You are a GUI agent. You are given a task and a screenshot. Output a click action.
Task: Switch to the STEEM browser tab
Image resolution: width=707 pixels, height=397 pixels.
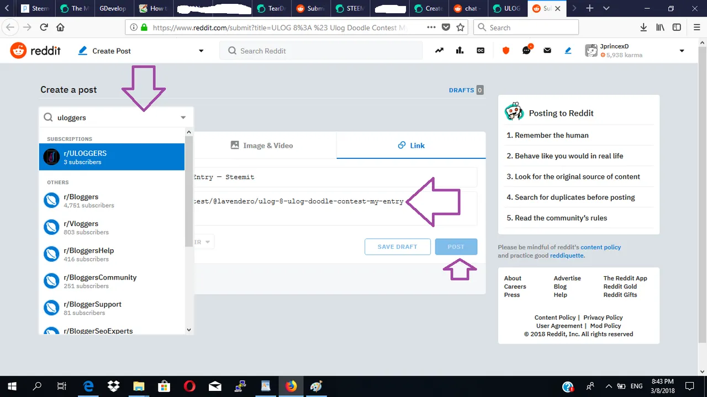click(x=350, y=8)
